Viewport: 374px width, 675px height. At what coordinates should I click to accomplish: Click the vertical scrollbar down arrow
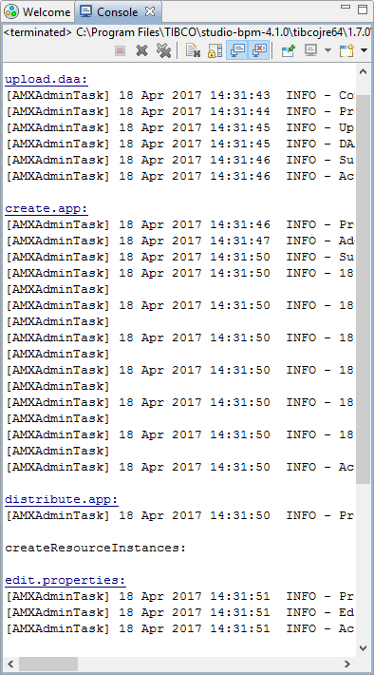tap(363, 647)
